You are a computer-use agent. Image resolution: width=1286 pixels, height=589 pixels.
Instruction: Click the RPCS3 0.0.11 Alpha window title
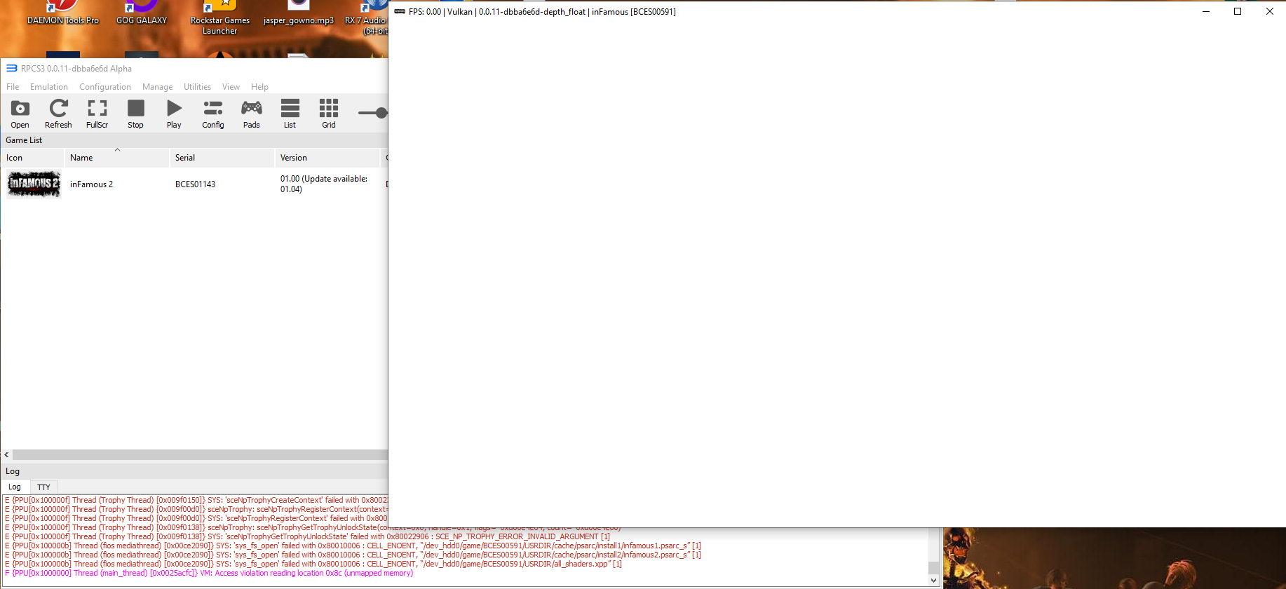click(x=76, y=69)
